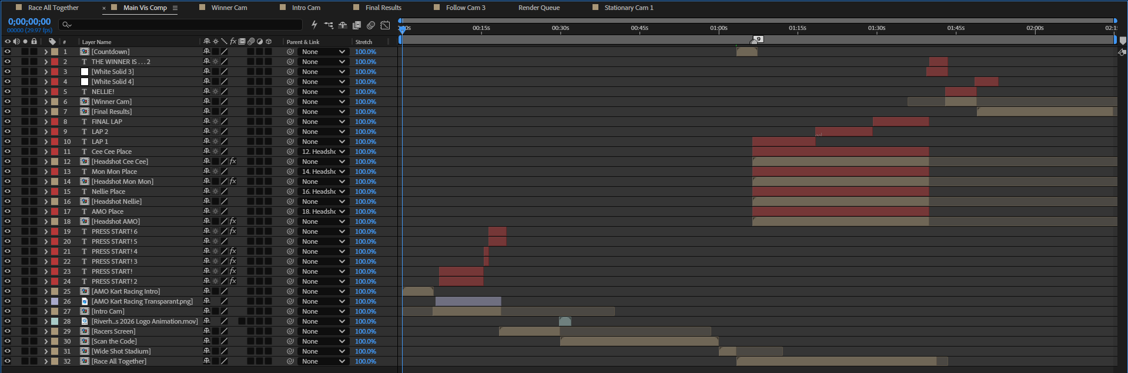Image resolution: width=1128 pixels, height=373 pixels.
Task: Click stretch value of Race All Together
Action: tap(366, 361)
